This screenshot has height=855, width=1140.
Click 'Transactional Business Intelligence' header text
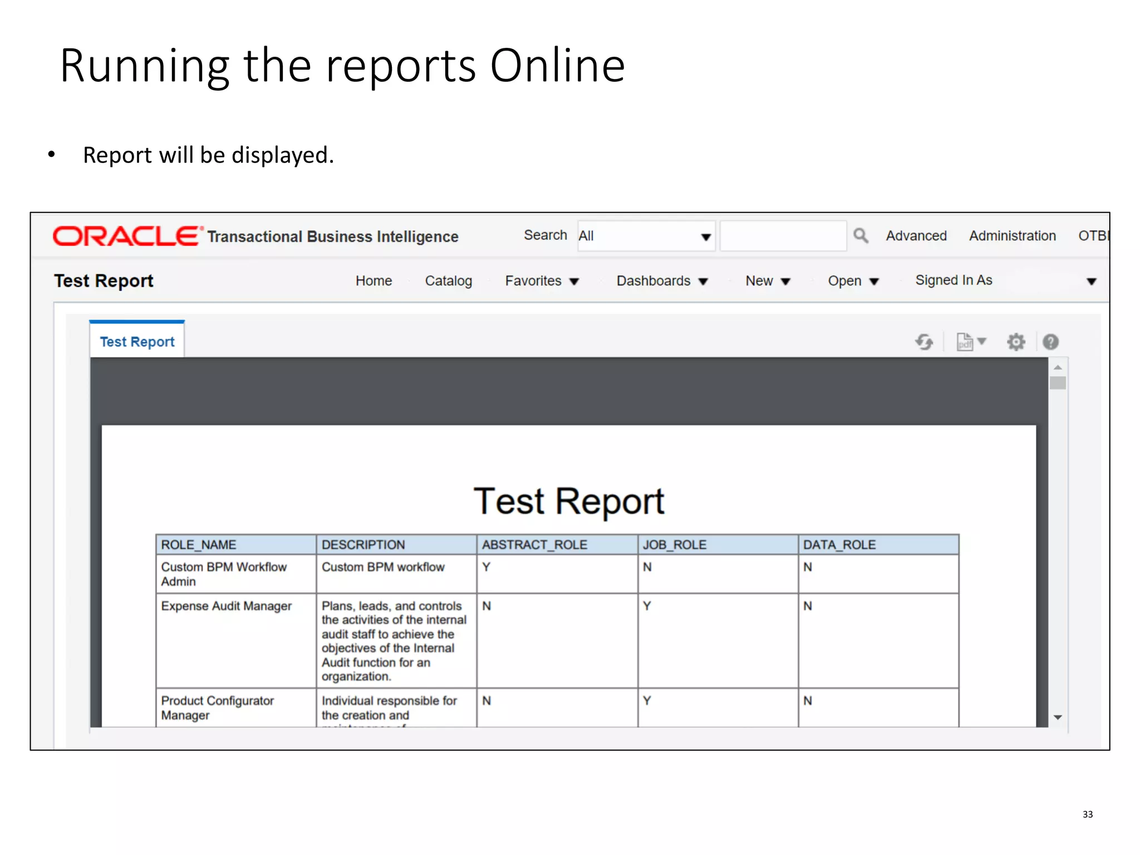(x=333, y=237)
